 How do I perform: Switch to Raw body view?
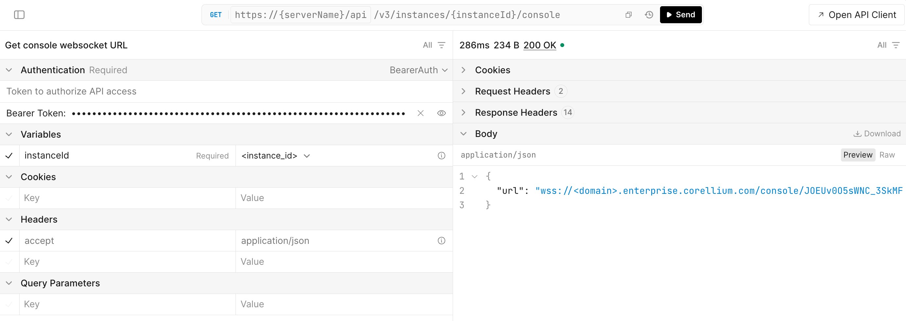coord(887,155)
